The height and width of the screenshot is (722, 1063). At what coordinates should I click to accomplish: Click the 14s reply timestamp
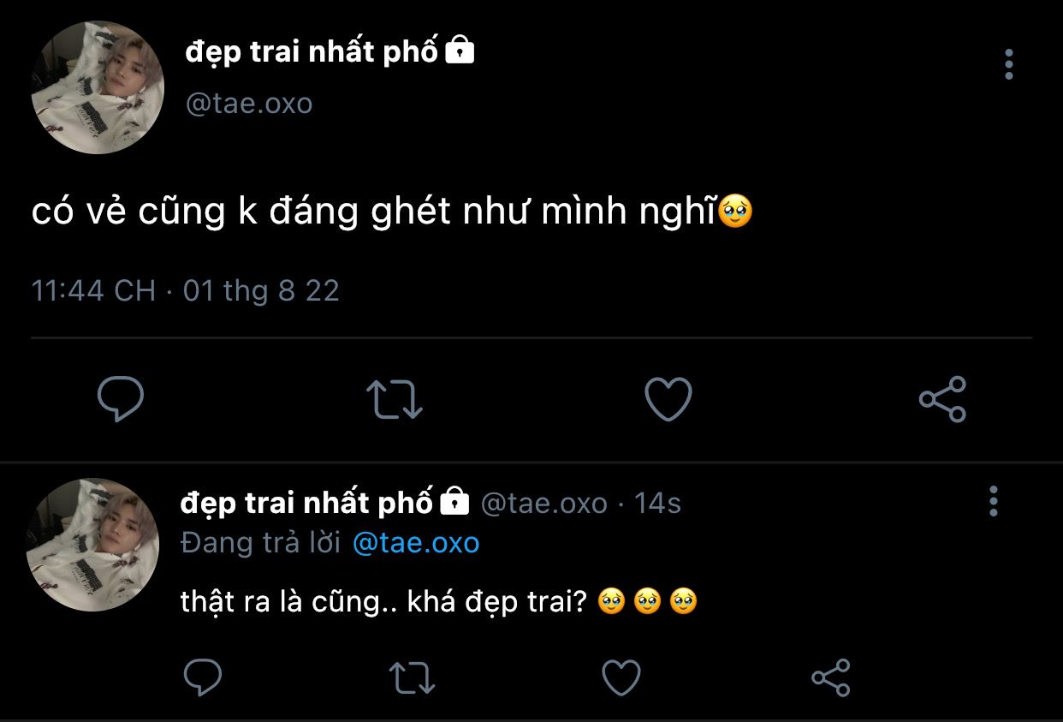point(657,503)
